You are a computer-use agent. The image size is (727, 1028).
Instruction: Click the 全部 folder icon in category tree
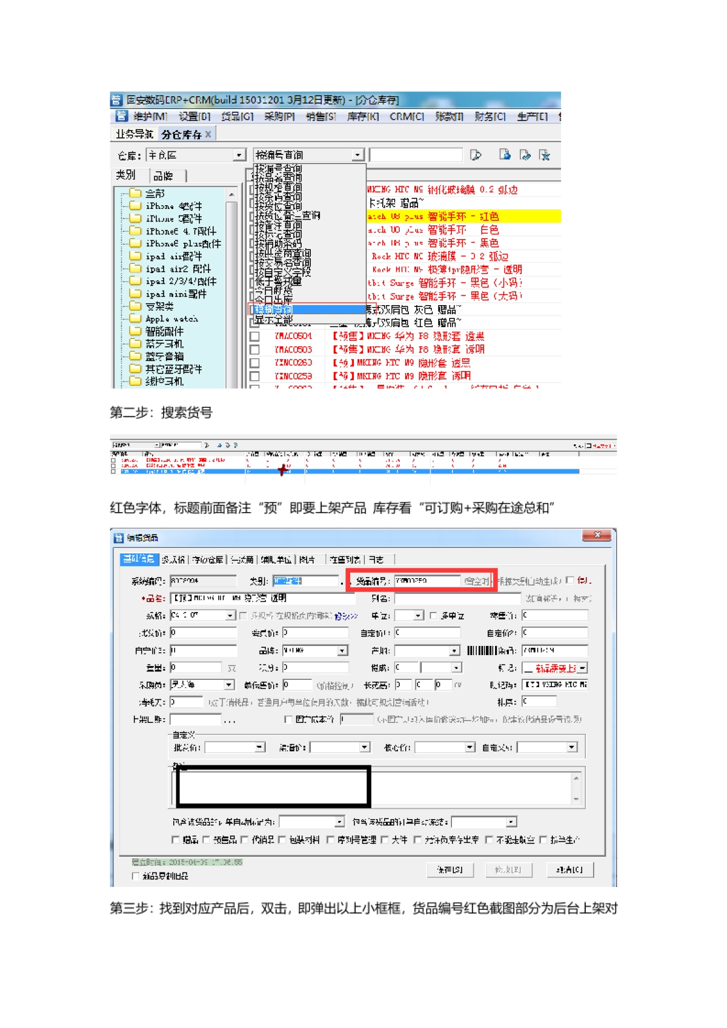click(x=136, y=193)
